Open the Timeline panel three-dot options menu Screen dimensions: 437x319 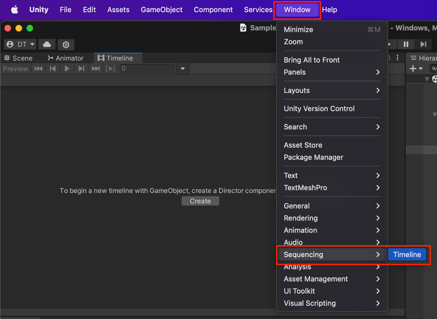pyautogui.click(x=397, y=58)
